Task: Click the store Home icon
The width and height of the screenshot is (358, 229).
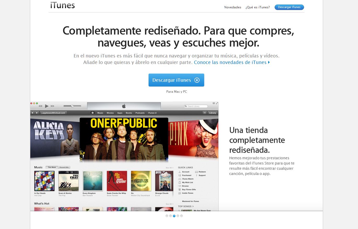Action: (92, 113)
